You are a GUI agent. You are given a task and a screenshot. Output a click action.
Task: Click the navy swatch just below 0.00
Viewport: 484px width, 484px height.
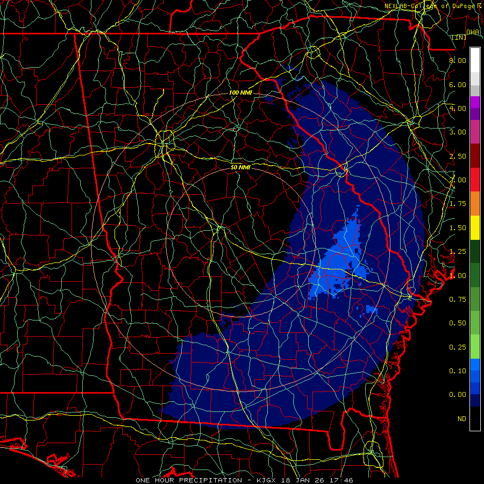pos(475,401)
